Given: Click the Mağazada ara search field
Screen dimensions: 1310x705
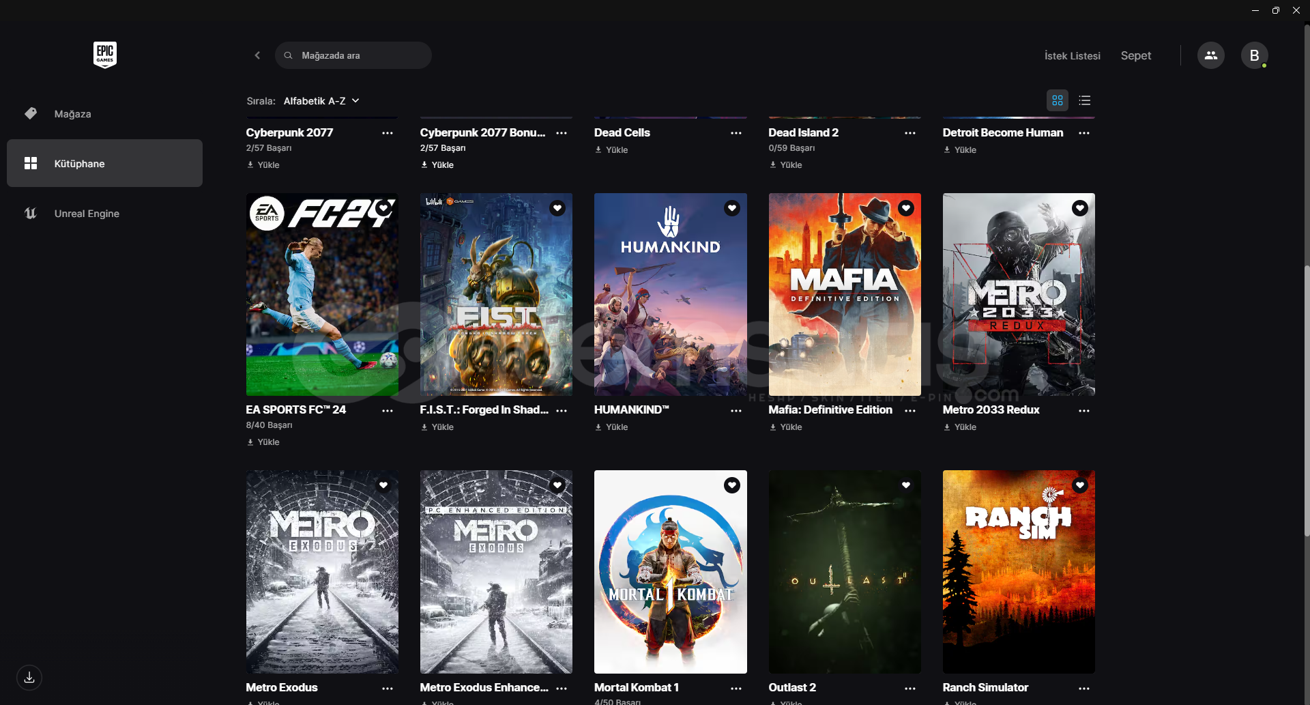Looking at the screenshot, I should [353, 55].
